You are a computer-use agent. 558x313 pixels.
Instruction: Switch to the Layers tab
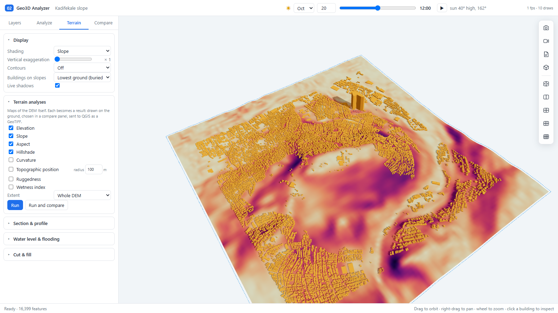tap(15, 23)
